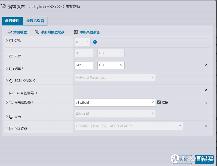Open the VMware Paravirtual controller dropdown
This screenshot has height=166, width=217.
click(x=115, y=78)
